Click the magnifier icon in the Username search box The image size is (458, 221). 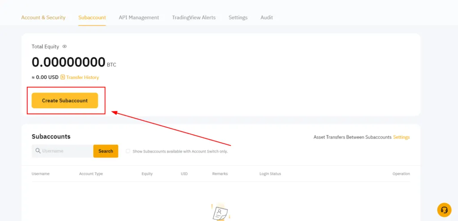point(38,151)
